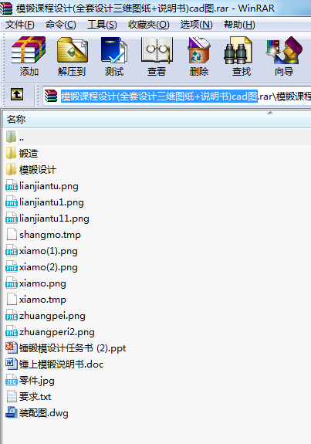311x444 pixels.
Task: Select file zhuangperi2.png
Action: (57, 332)
